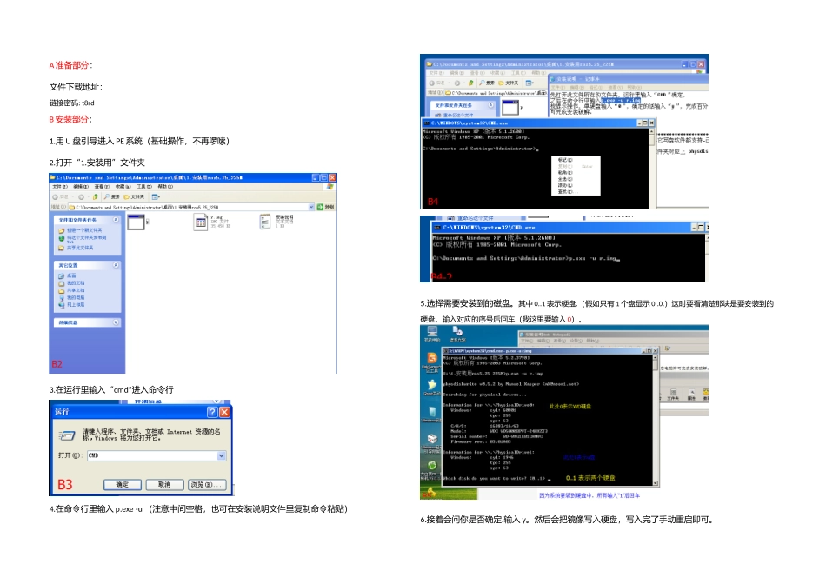Open 工具 menu in step 2 Explorer window

pyautogui.click(x=144, y=187)
